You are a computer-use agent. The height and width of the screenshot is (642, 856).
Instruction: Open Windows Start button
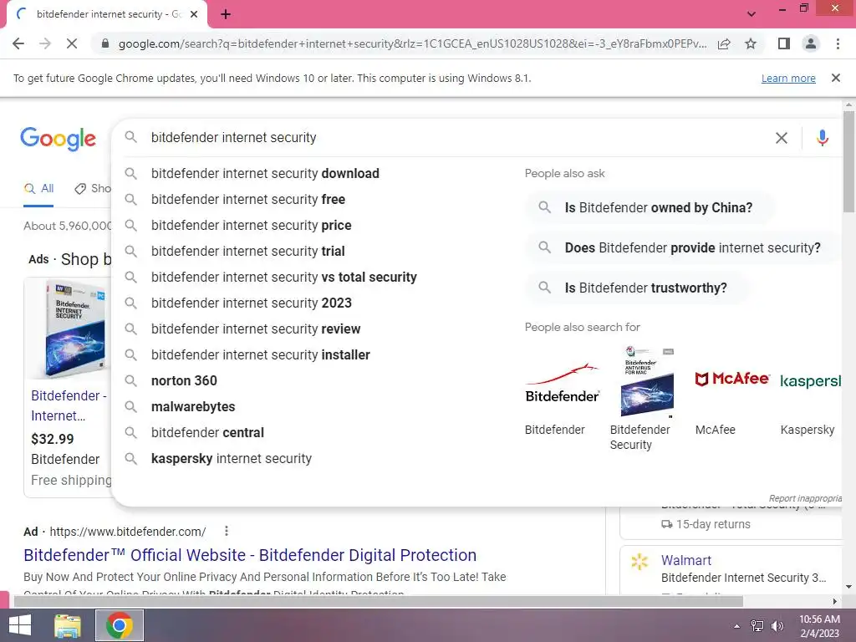coord(20,625)
